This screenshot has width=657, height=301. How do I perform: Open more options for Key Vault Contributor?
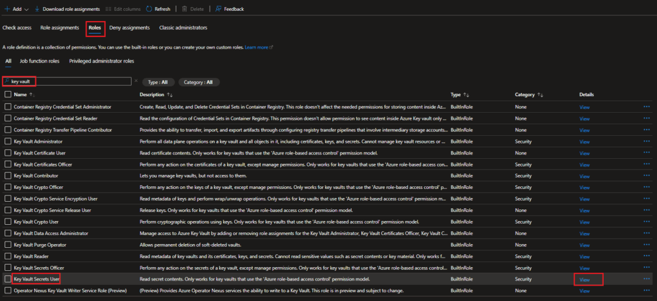647,175
